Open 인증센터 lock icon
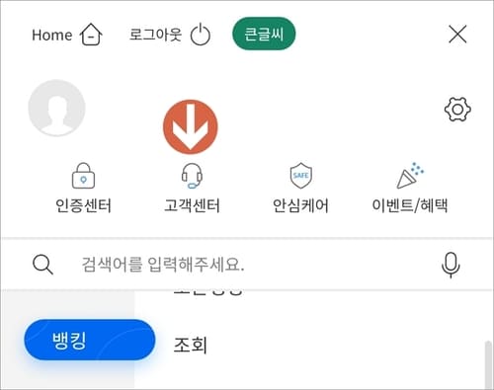This screenshot has width=494, height=390. 83,176
